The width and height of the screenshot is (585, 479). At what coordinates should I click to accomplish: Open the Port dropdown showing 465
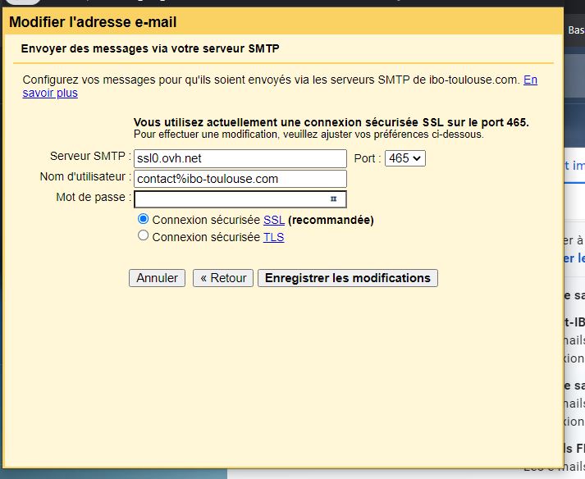point(404,157)
